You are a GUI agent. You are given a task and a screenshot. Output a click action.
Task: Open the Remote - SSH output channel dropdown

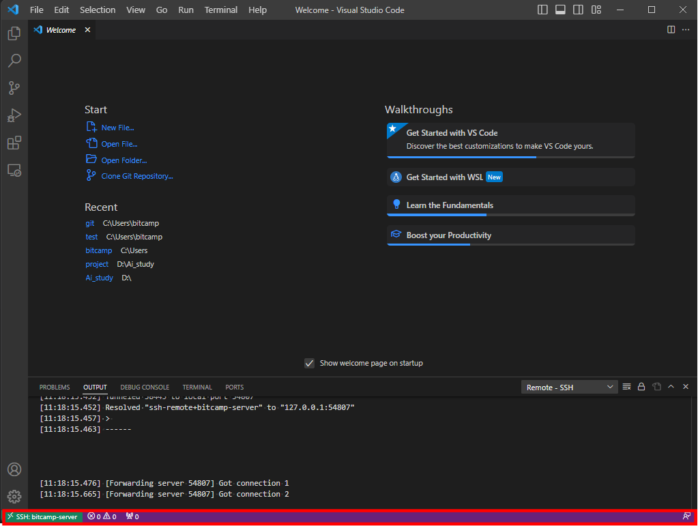pyautogui.click(x=569, y=387)
